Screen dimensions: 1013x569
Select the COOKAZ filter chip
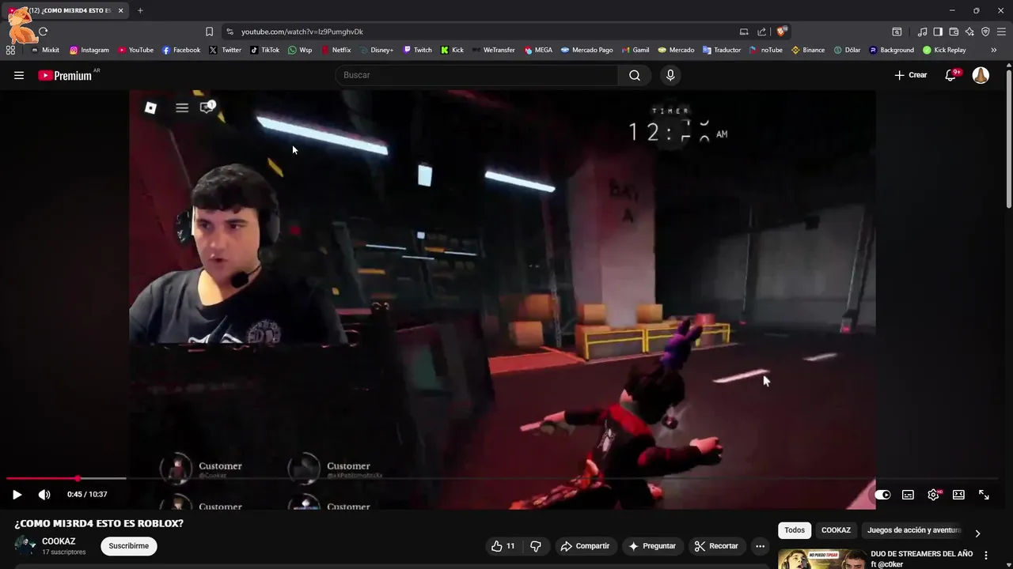pos(836,530)
